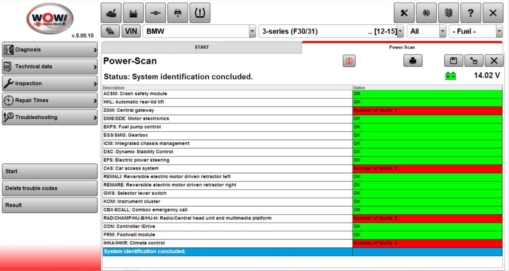This screenshot has height=271, width=509.
Task: Click System identification concluded blue row
Action: click(302, 252)
